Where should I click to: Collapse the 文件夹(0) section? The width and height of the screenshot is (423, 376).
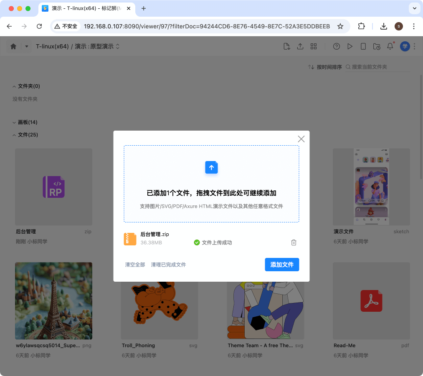point(14,86)
